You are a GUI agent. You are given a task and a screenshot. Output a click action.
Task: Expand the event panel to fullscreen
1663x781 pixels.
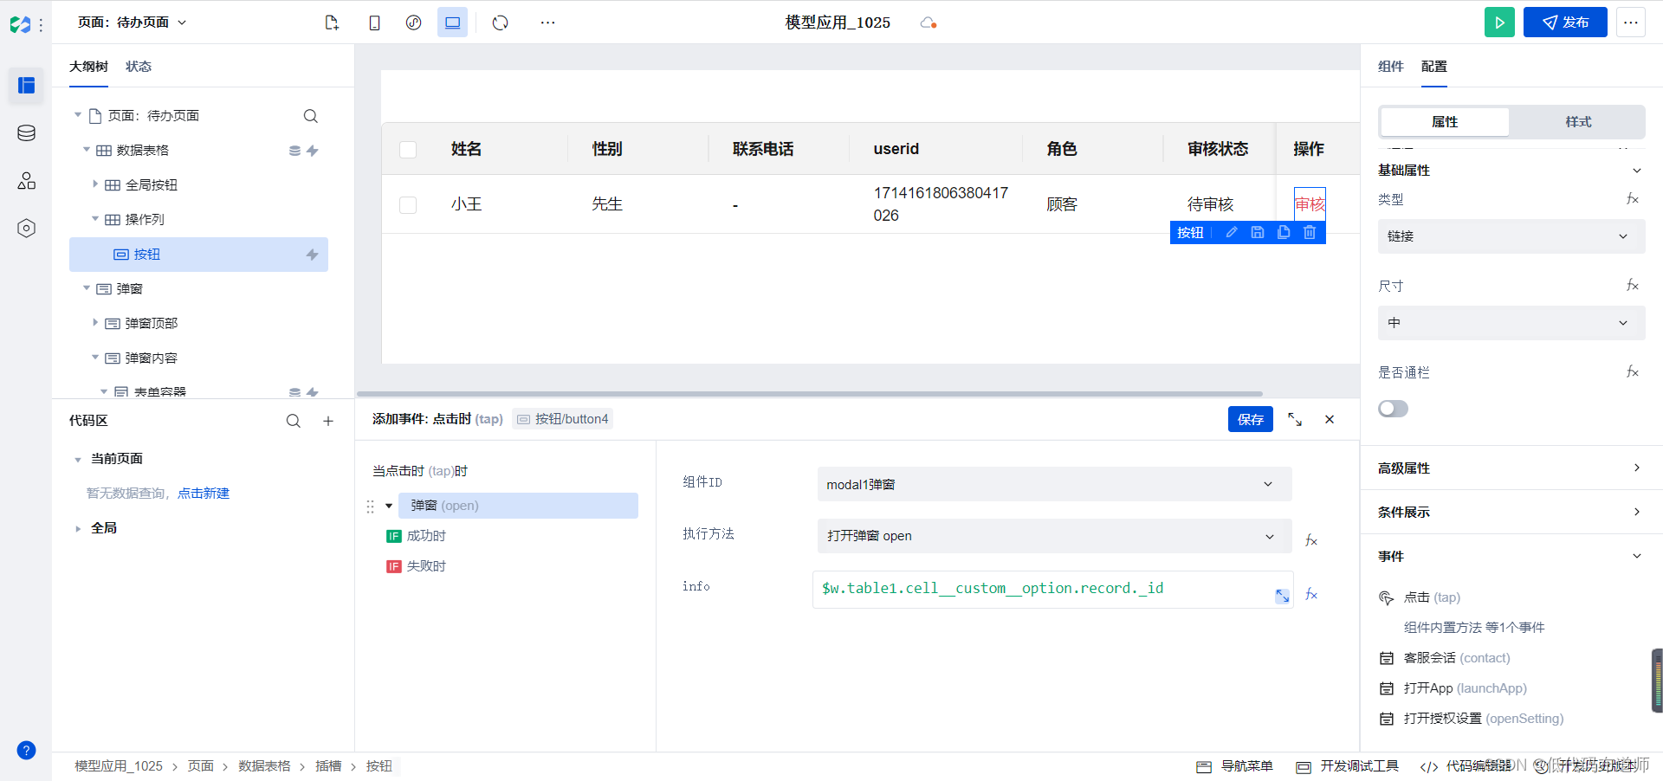(x=1295, y=419)
